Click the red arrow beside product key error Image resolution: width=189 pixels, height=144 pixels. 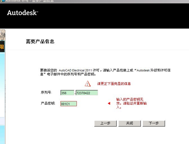tap(109, 104)
